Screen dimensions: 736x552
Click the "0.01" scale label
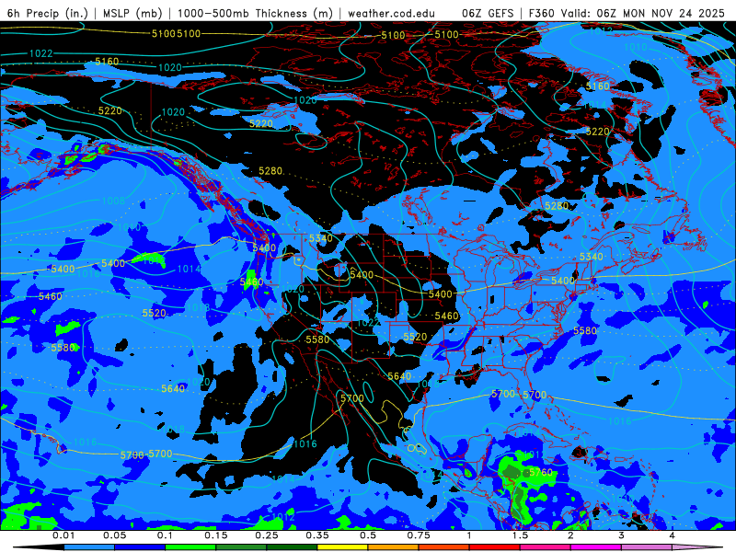(x=63, y=535)
